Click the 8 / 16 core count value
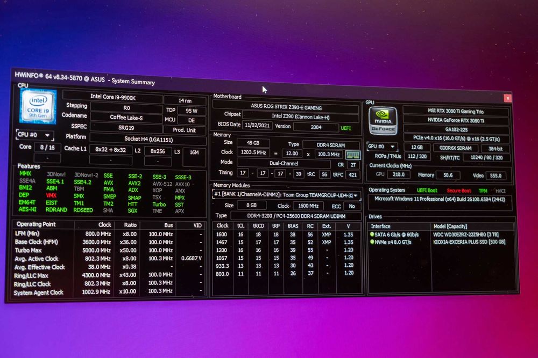This screenshot has width=538, height=358. (47, 147)
